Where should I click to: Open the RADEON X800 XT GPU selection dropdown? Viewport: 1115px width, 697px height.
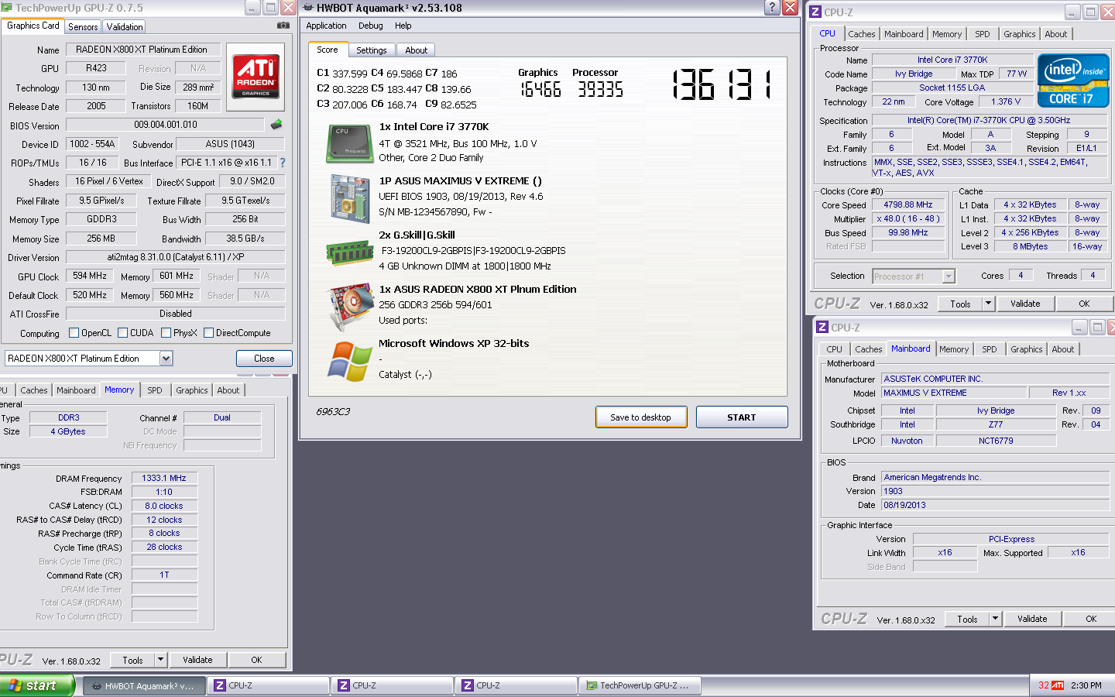point(166,359)
